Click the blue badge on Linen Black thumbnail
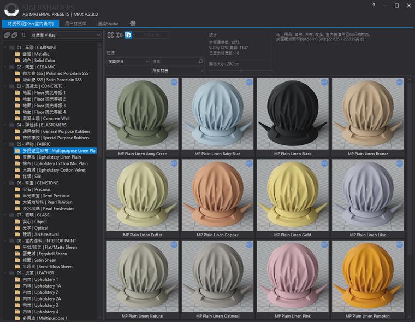Screen dimensions: 415x322 pos(324,82)
